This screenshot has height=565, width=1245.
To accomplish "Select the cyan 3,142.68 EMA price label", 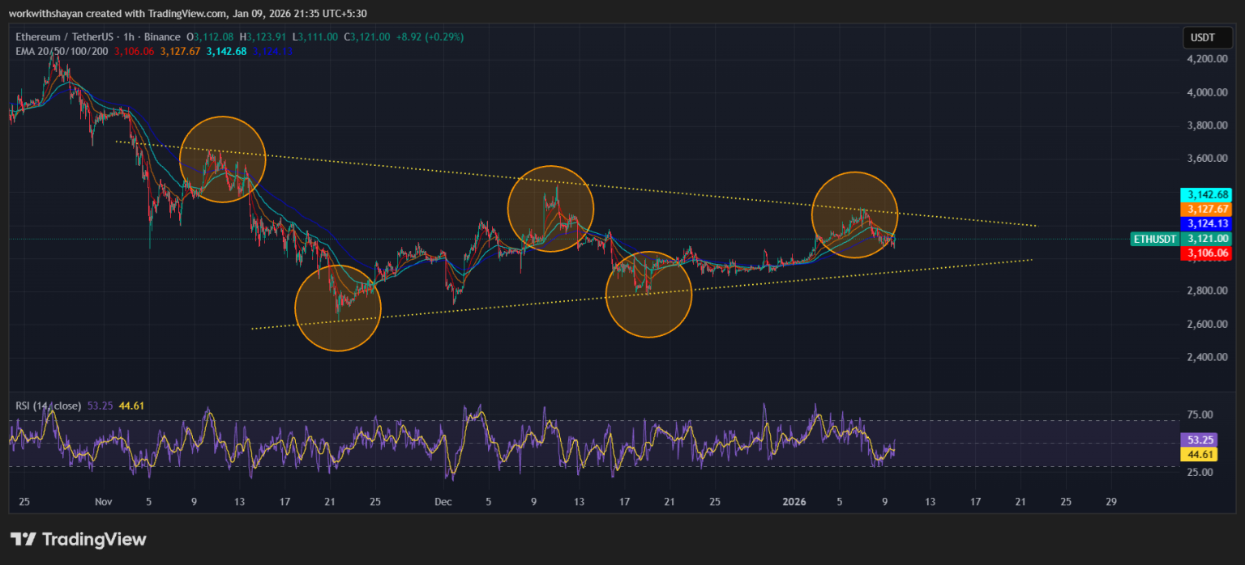I will (x=1207, y=194).
